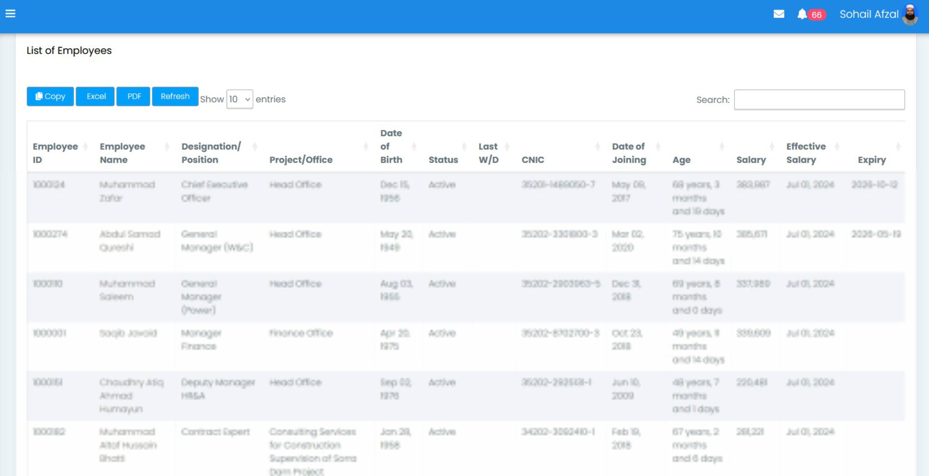929x476 pixels.
Task: Sort by Effective Salary header
Action: [x=806, y=153]
